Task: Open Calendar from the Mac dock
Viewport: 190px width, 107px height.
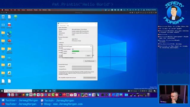Action: [71, 95]
